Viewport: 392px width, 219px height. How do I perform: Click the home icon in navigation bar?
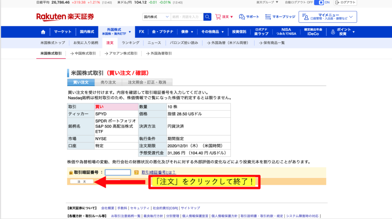[43, 32]
